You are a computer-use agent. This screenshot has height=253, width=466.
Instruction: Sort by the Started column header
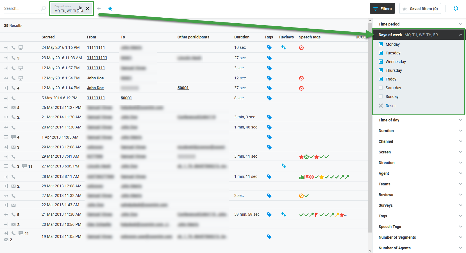(x=48, y=37)
